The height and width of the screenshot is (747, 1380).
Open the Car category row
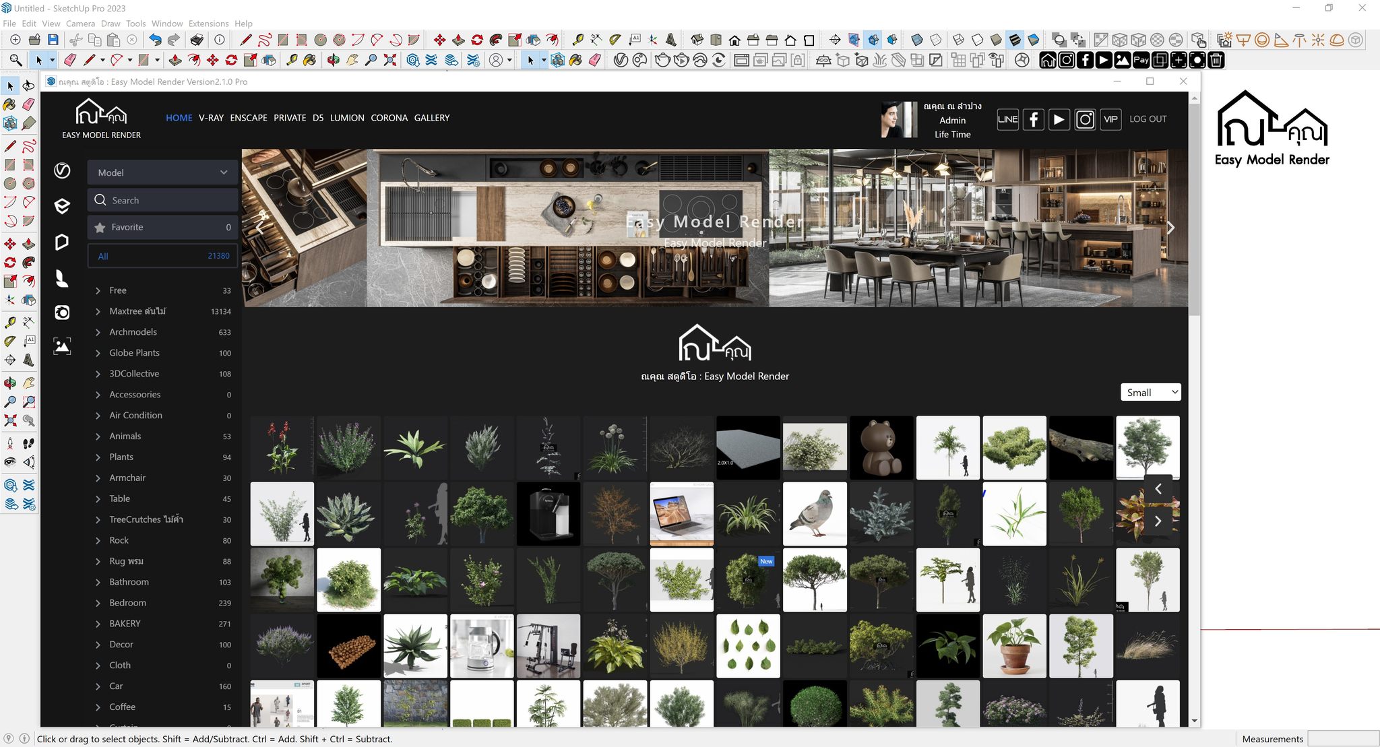(x=162, y=686)
